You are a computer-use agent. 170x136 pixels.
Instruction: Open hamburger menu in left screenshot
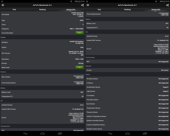tap(3, 5)
